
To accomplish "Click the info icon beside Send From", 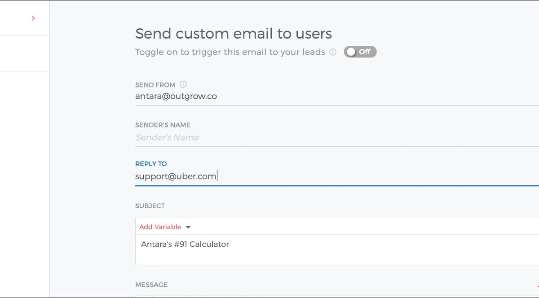I will [183, 84].
